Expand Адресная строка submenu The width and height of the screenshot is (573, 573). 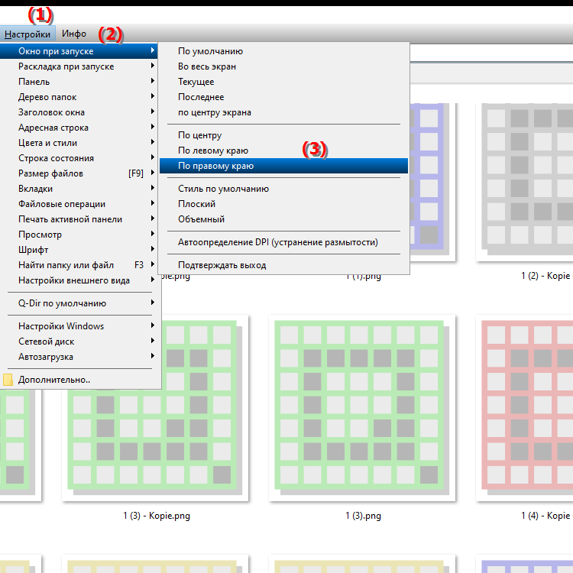point(79,128)
